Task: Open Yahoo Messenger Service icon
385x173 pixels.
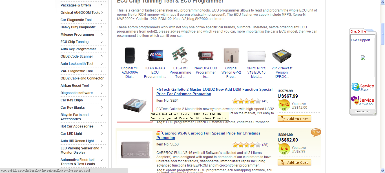Action: [x=363, y=101]
